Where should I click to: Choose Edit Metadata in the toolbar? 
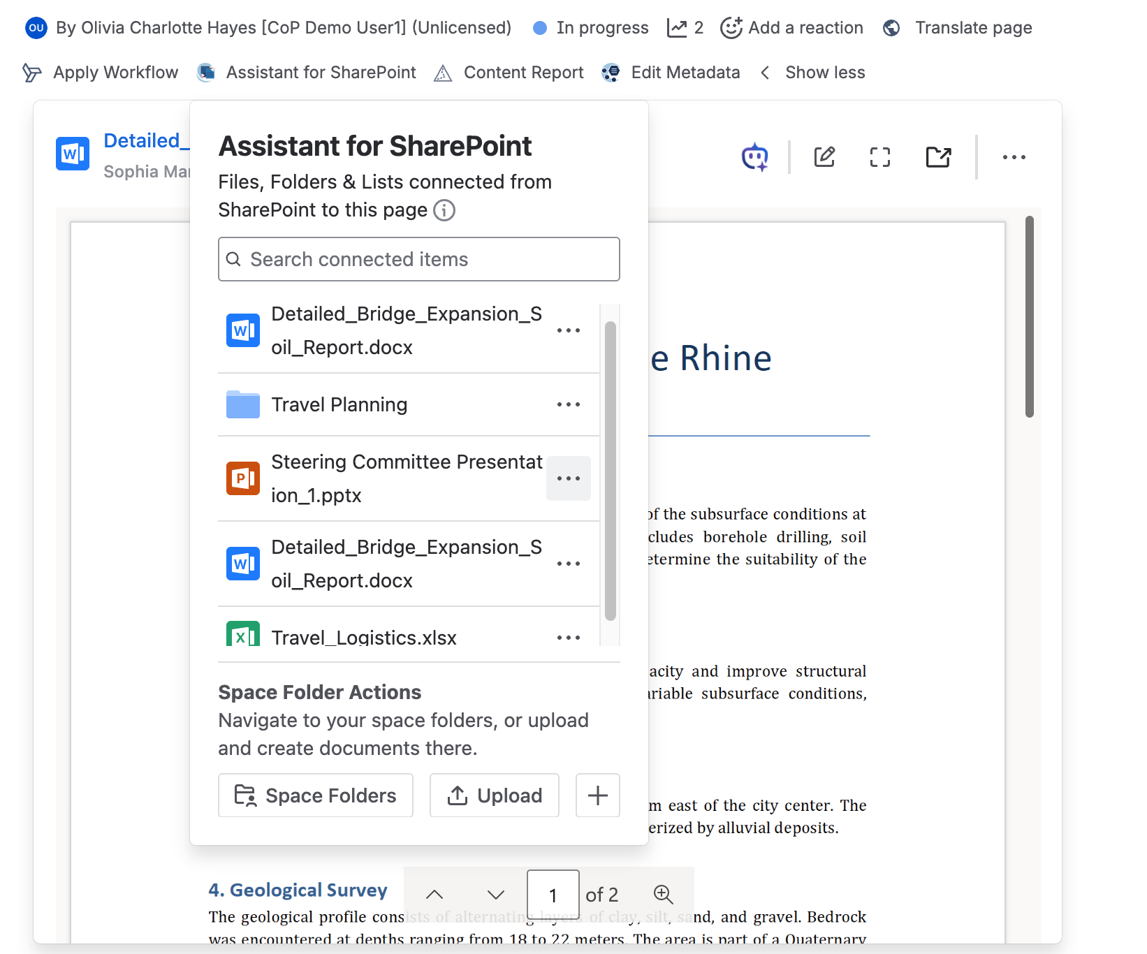pos(671,73)
